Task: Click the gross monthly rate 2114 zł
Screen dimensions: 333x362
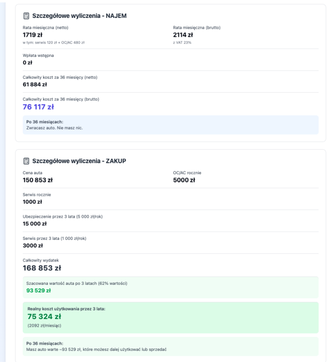Action: pos(183,35)
